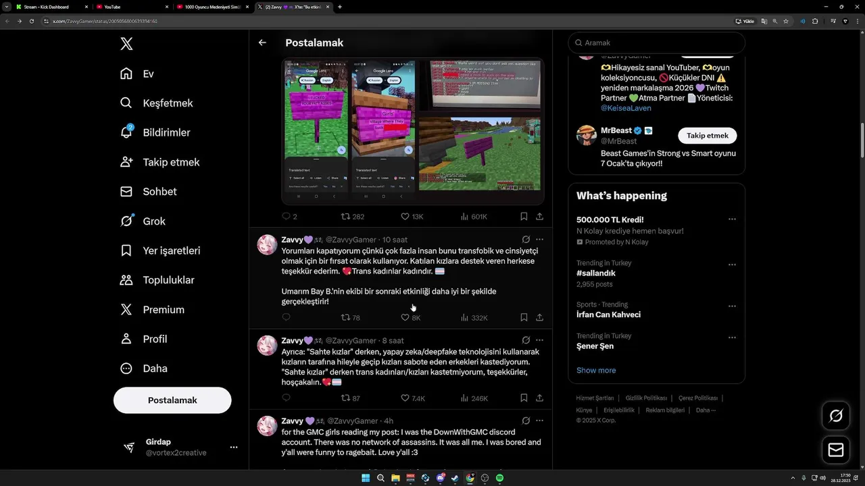Viewport: 865px width, 486px height.
Task: Open Girdap account menu dots
Action: pos(234,447)
